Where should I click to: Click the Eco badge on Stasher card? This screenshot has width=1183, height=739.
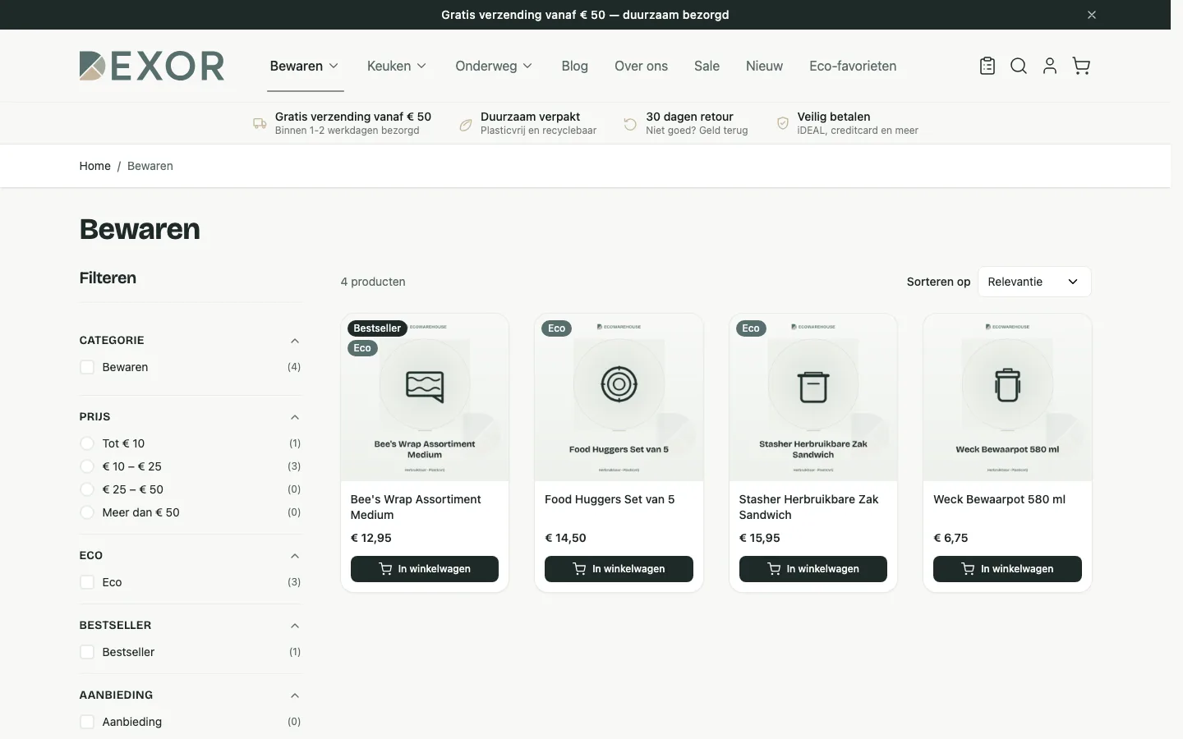[751, 328]
